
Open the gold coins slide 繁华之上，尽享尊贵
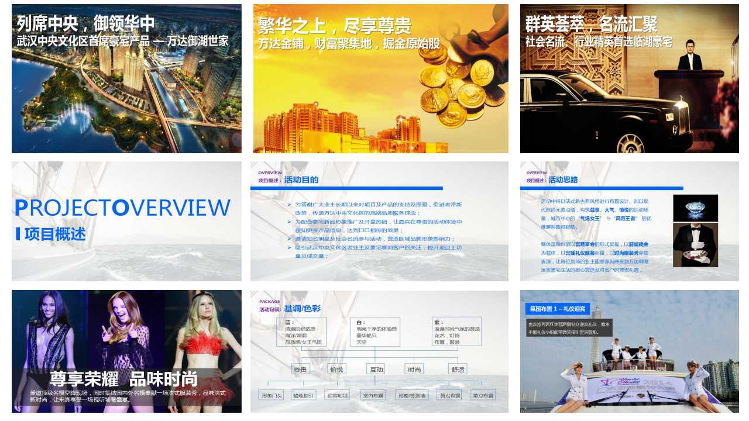pyautogui.click(x=381, y=78)
